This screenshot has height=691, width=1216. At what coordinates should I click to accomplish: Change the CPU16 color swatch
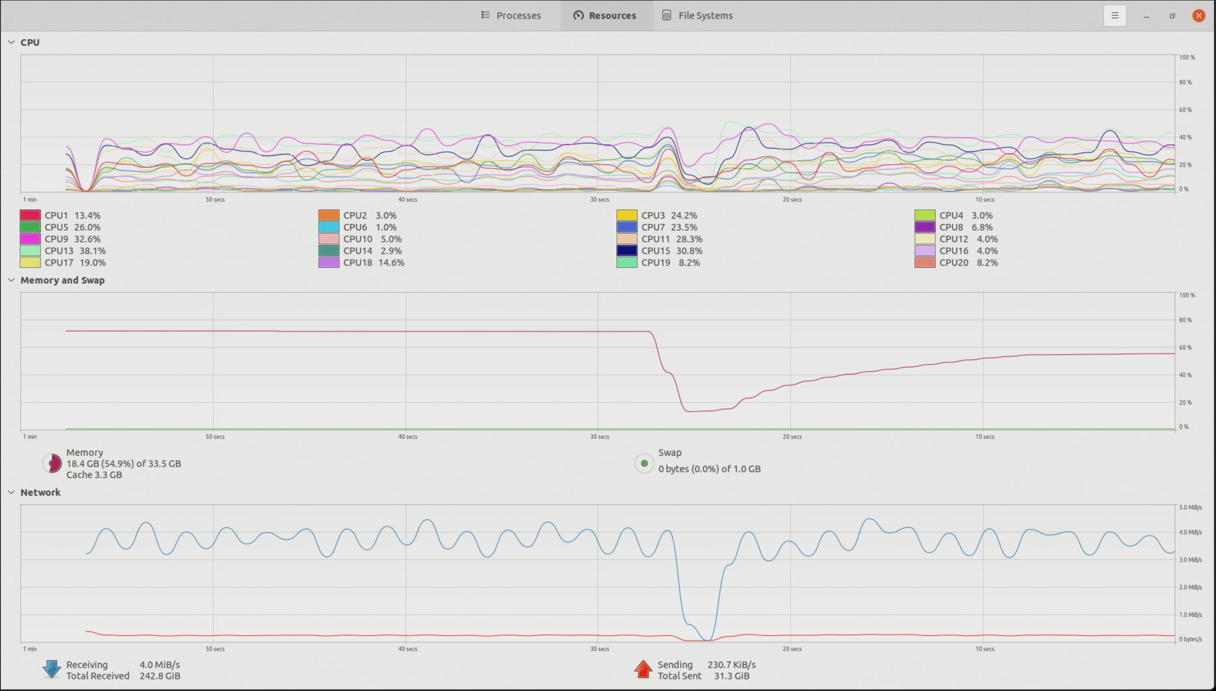(925, 251)
